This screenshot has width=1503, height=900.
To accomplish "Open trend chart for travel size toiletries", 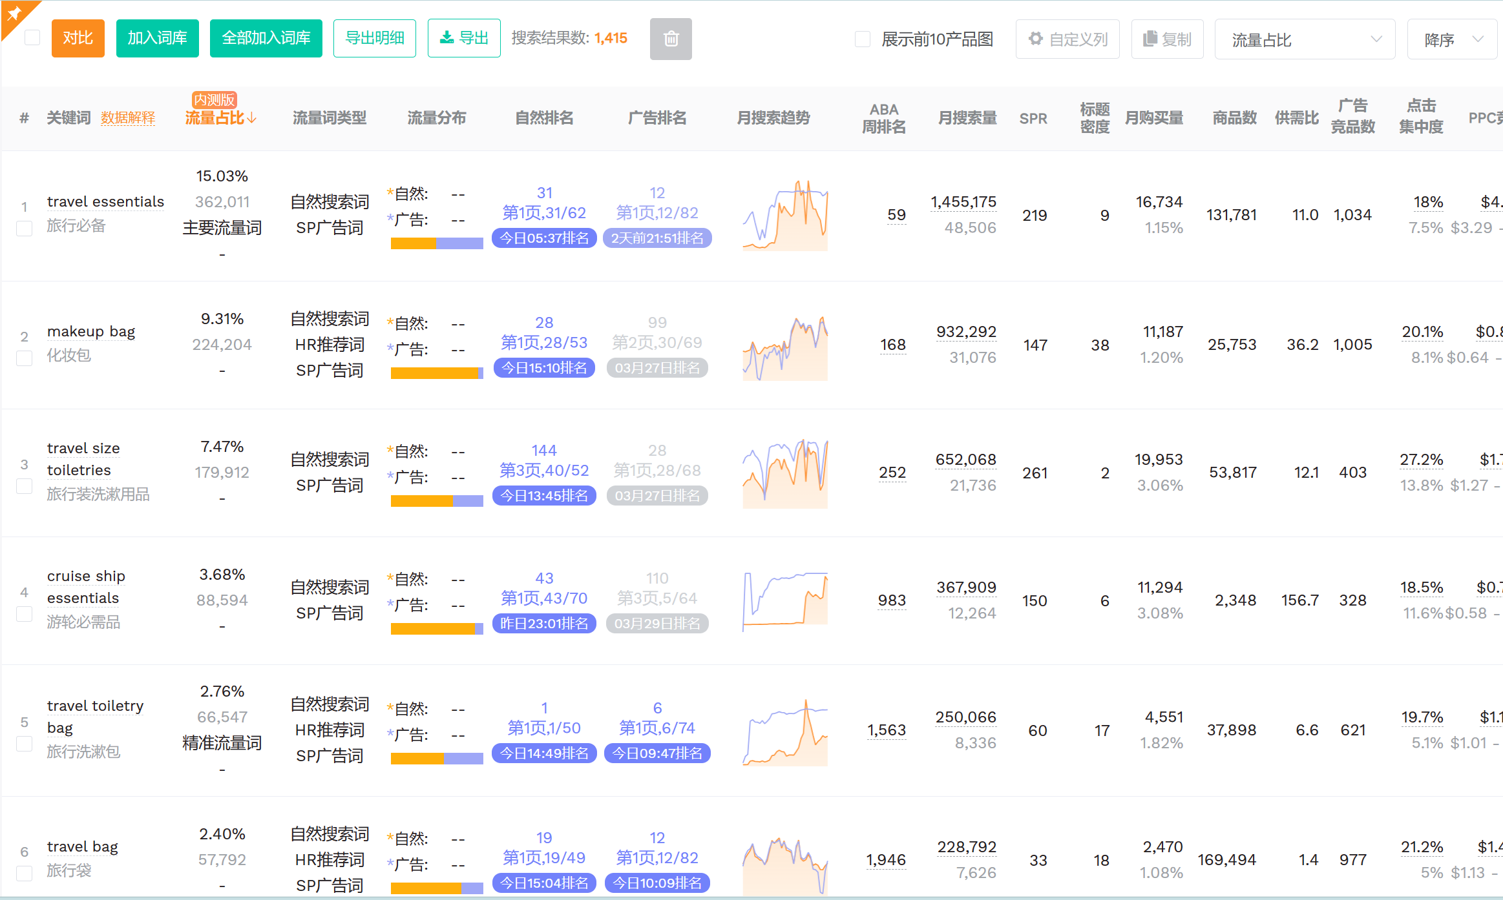I will coord(785,473).
